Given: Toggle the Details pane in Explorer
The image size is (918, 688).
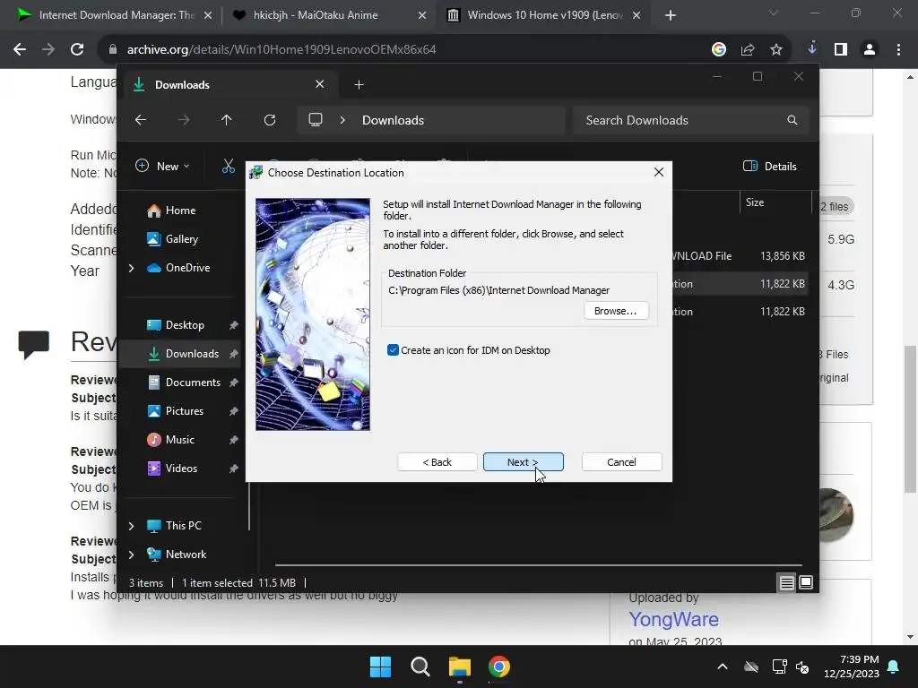Looking at the screenshot, I should (770, 166).
